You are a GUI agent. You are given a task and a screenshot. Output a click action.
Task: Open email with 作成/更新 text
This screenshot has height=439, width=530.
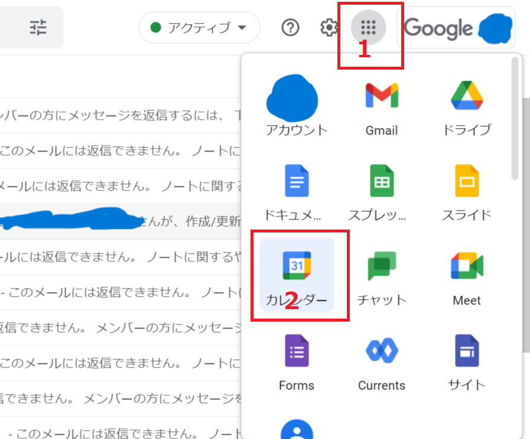(121, 222)
